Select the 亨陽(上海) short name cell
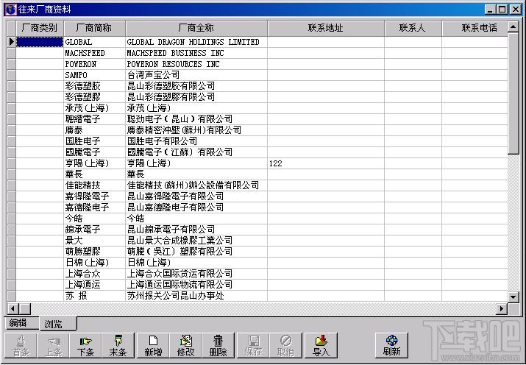 pyautogui.click(x=94, y=163)
